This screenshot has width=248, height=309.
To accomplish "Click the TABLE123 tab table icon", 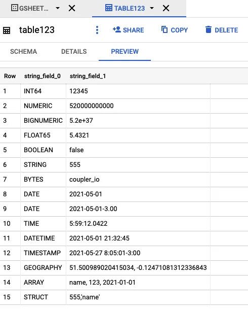I will click(x=109, y=8).
